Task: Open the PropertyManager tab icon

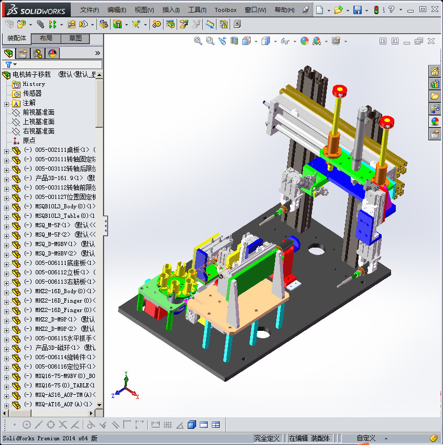Action: pyautogui.click(x=23, y=53)
